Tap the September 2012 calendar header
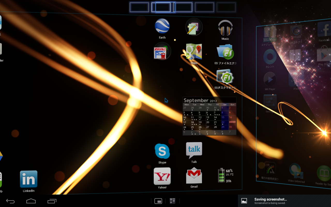The width and height of the screenshot is (331, 207). (200, 100)
